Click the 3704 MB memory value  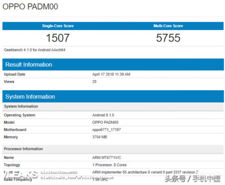tap(100, 137)
